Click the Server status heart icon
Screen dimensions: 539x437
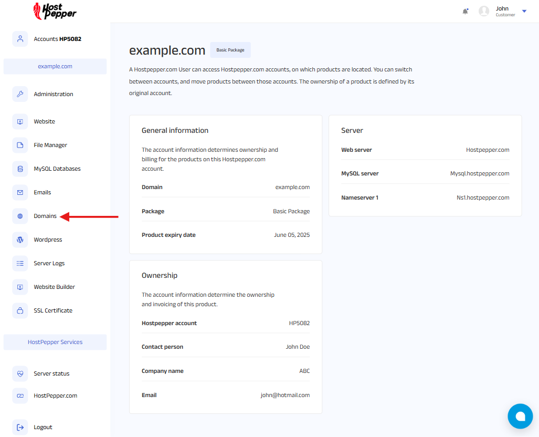(x=20, y=373)
